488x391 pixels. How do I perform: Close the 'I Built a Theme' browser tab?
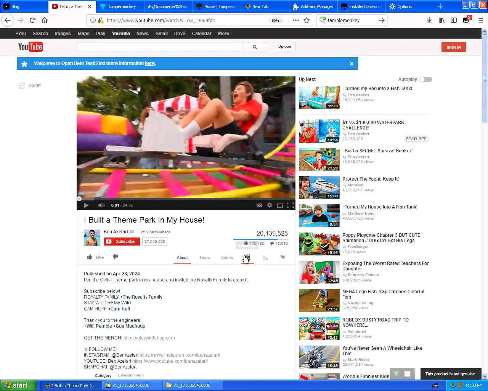click(90, 6)
